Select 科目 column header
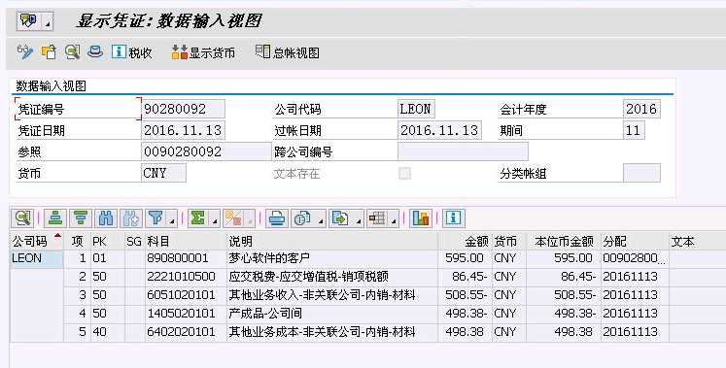The height and width of the screenshot is (368, 726). [187, 242]
